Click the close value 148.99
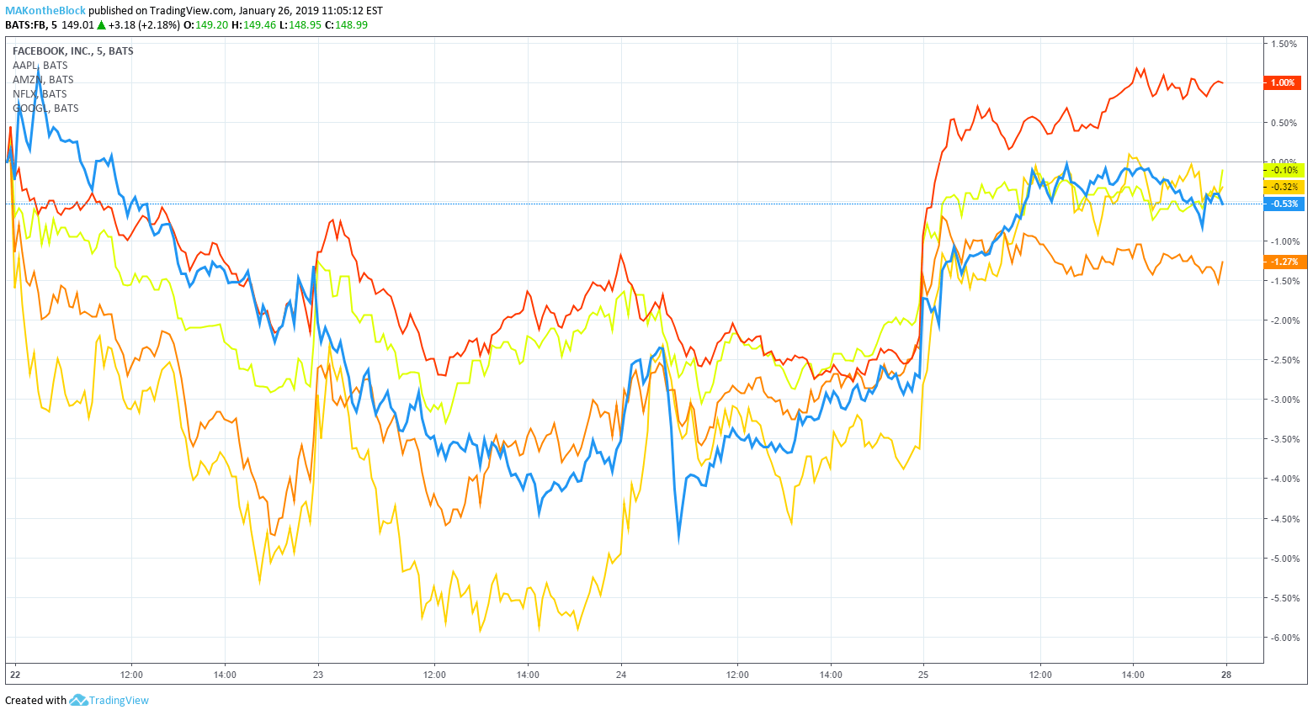1313x715 pixels. [x=352, y=24]
